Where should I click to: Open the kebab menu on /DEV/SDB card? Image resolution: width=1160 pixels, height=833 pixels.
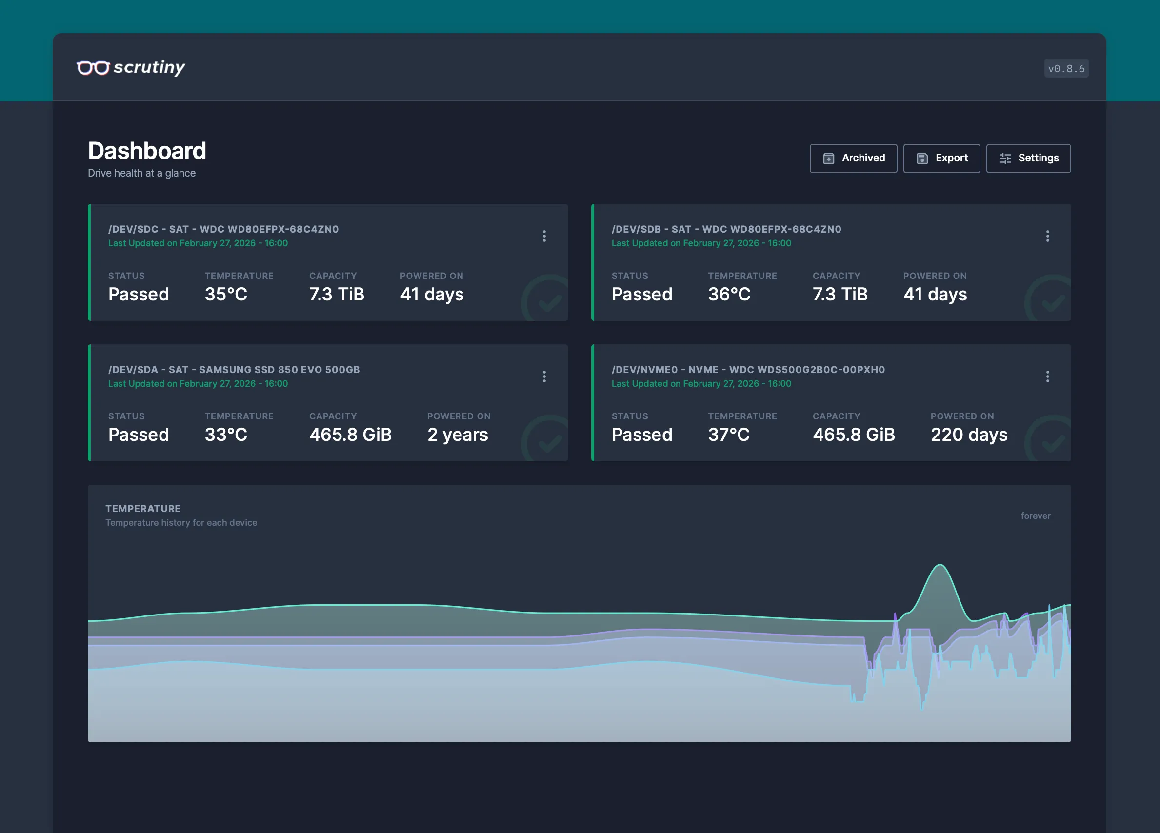1047,236
